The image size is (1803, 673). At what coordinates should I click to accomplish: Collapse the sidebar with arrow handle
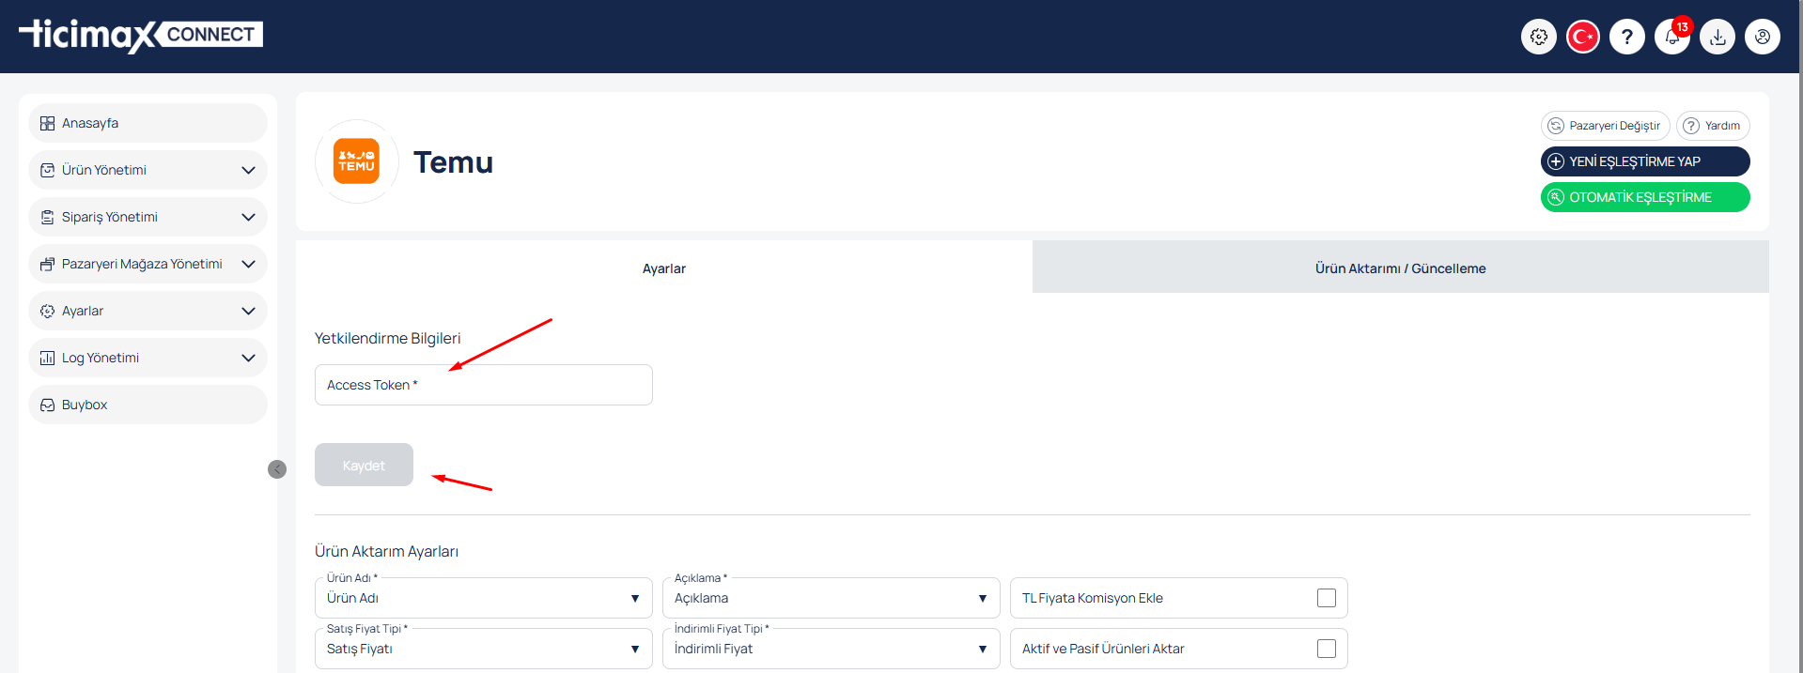click(x=277, y=469)
